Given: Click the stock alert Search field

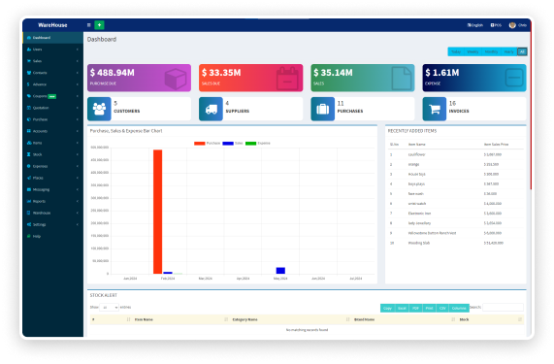Looking at the screenshot, I should [x=503, y=308].
